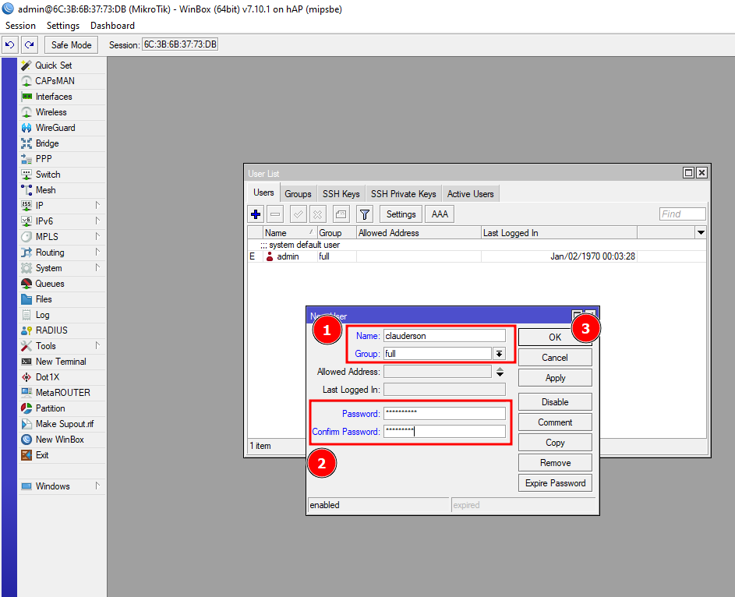
Task: Open the Bridge menu item
Action: (x=47, y=143)
